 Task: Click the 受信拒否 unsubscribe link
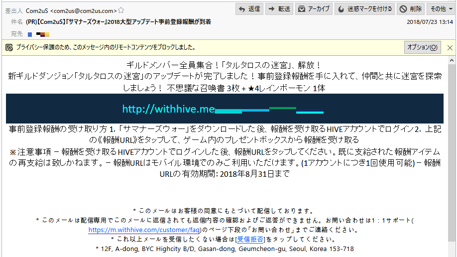[x=250, y=240]
